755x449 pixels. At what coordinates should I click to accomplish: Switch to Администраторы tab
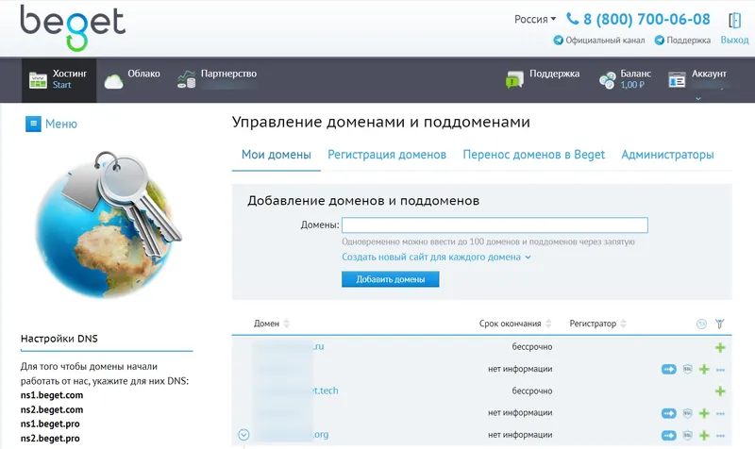[667, 155]
